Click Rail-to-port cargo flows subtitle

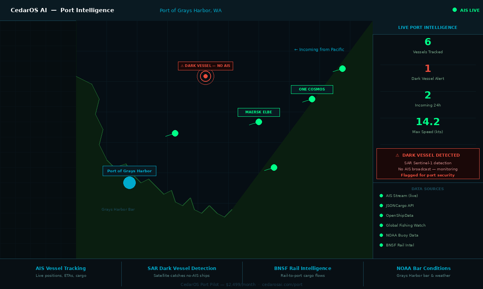(303, 276)
